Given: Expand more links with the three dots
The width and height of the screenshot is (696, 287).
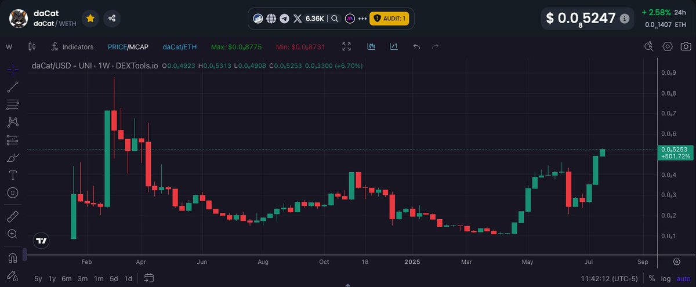Looking at the screenshot, I should 362,19.
